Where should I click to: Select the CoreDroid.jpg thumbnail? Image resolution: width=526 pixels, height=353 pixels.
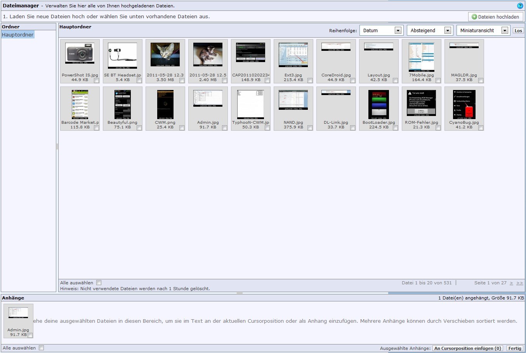(336, 47)
